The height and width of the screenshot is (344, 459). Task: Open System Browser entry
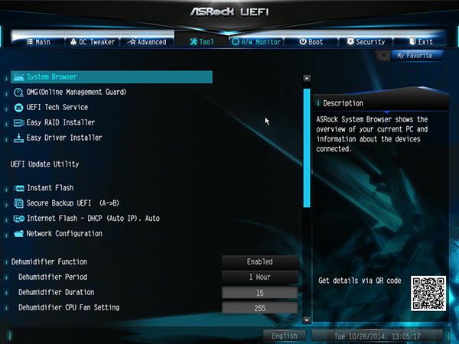coord(112,76)
